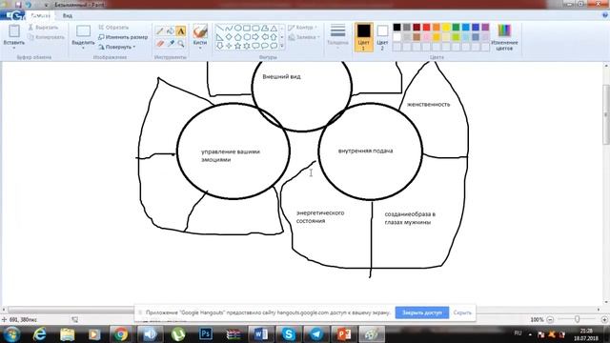Choose the rounded rectangle shape

255,28
